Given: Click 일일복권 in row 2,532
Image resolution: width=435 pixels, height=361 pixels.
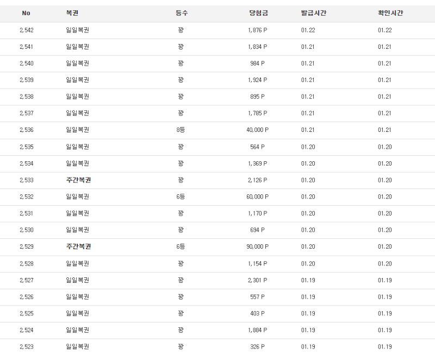Looking at the screenshot, I should point(77,197).
